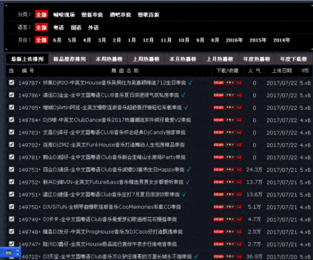The image size is (313, 260).
Task: Click FAV icon for track 149722
Action: 230,256
